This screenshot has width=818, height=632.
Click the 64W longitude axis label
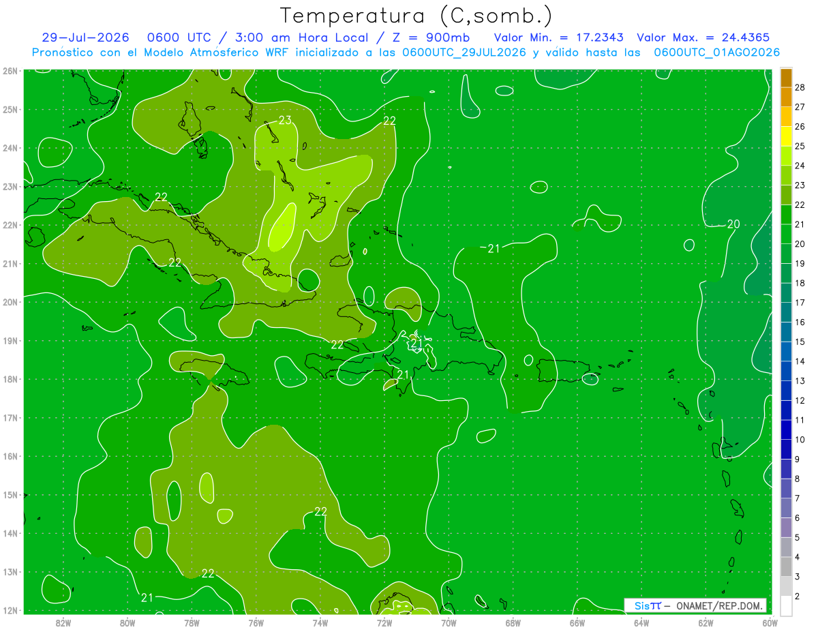(x=641, y=622)
